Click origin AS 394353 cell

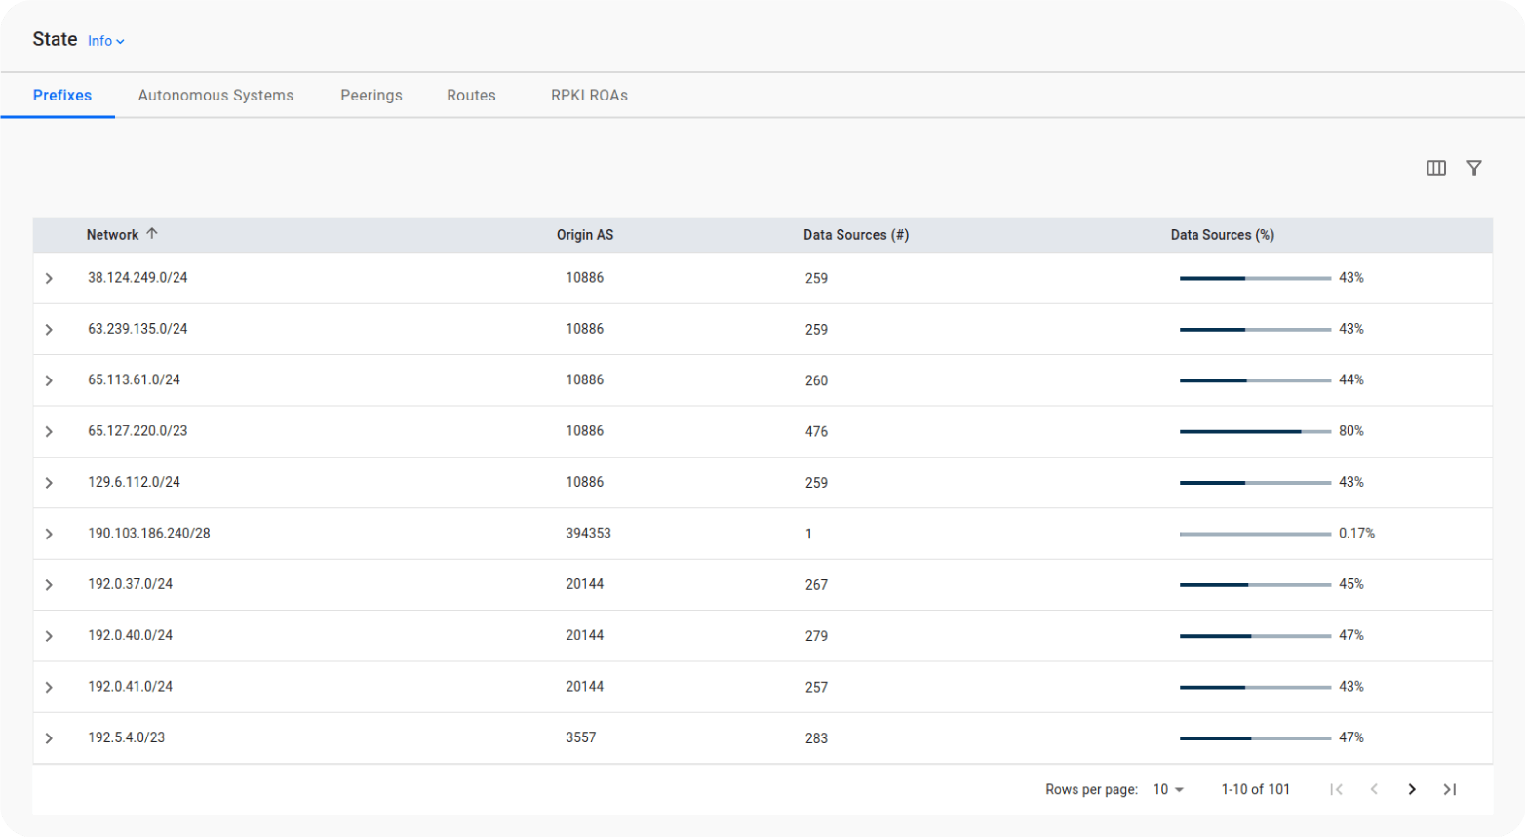pos(588,534)
